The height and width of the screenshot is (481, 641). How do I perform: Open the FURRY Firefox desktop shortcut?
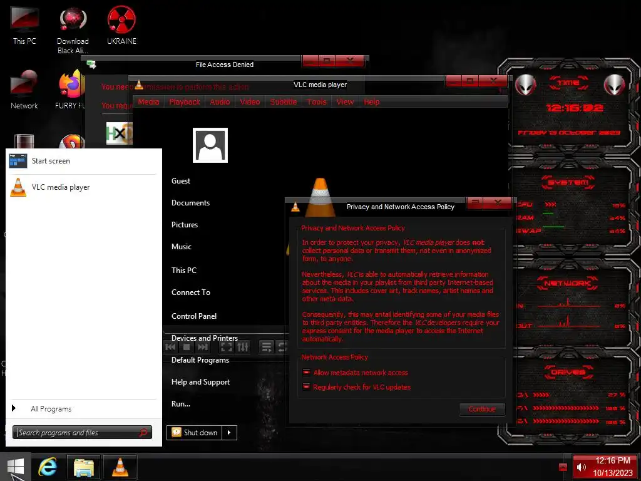click(x=70, y=89)
